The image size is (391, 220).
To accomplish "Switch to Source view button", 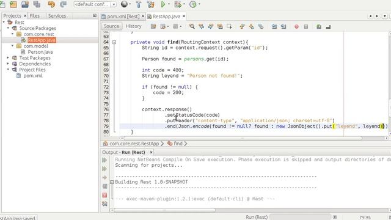I will [x=111, y=26].
